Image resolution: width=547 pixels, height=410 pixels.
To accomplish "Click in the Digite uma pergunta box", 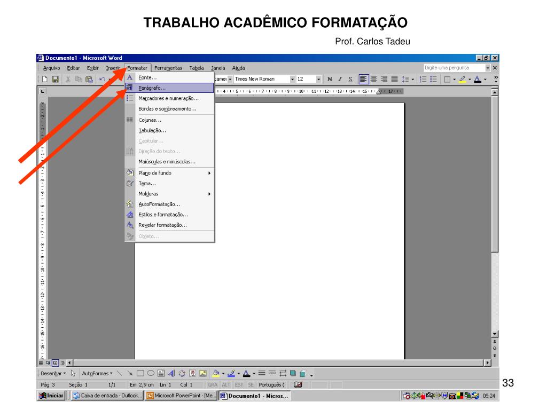I will [x=454, y=68].
